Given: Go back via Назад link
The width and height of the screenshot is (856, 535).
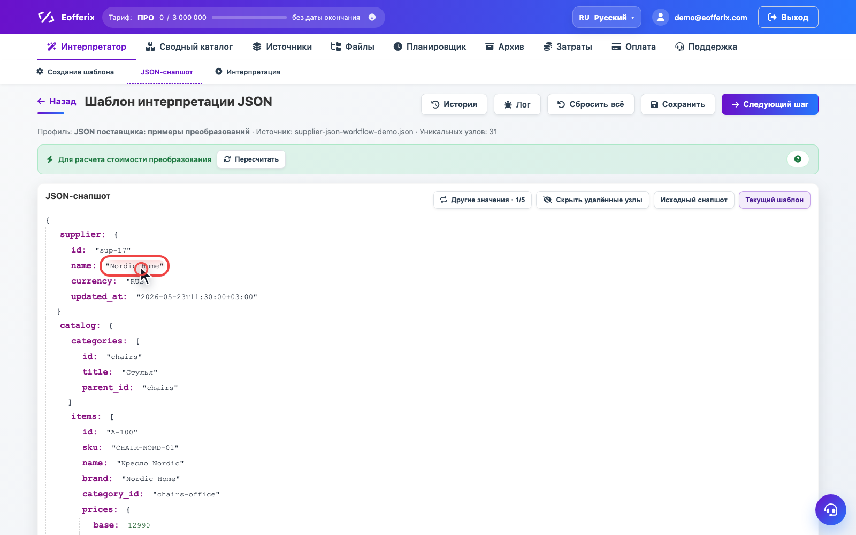Looking at the screenshot, I should 57,102.
